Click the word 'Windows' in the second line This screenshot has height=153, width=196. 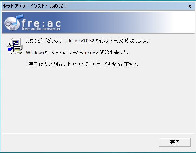(x=35, y=53)
